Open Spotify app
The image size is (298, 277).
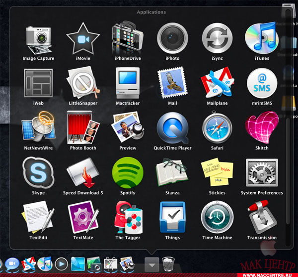[x=128, y=172]
